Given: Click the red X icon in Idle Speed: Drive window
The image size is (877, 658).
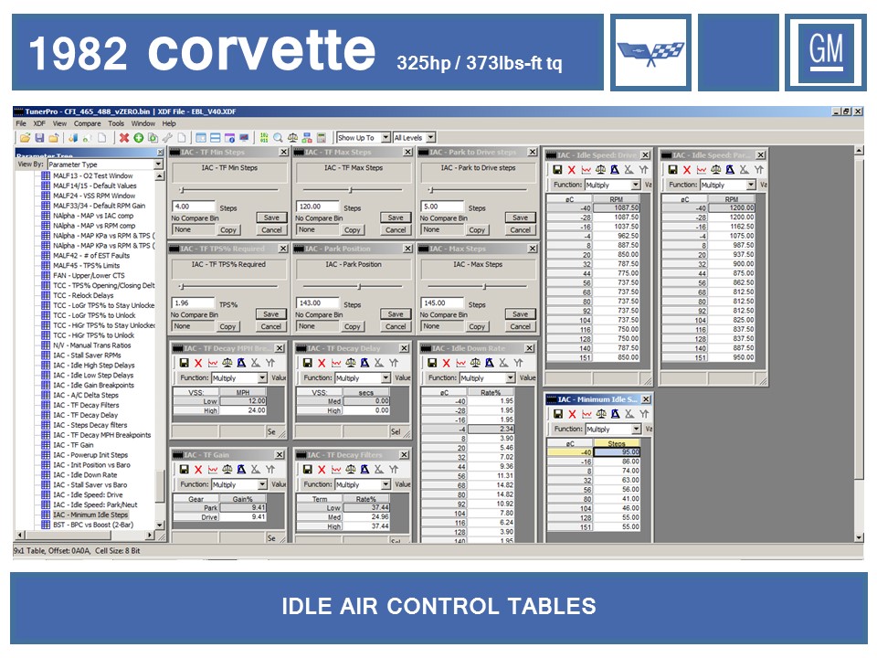Looking at the screenshot, I should coord(571,170).
